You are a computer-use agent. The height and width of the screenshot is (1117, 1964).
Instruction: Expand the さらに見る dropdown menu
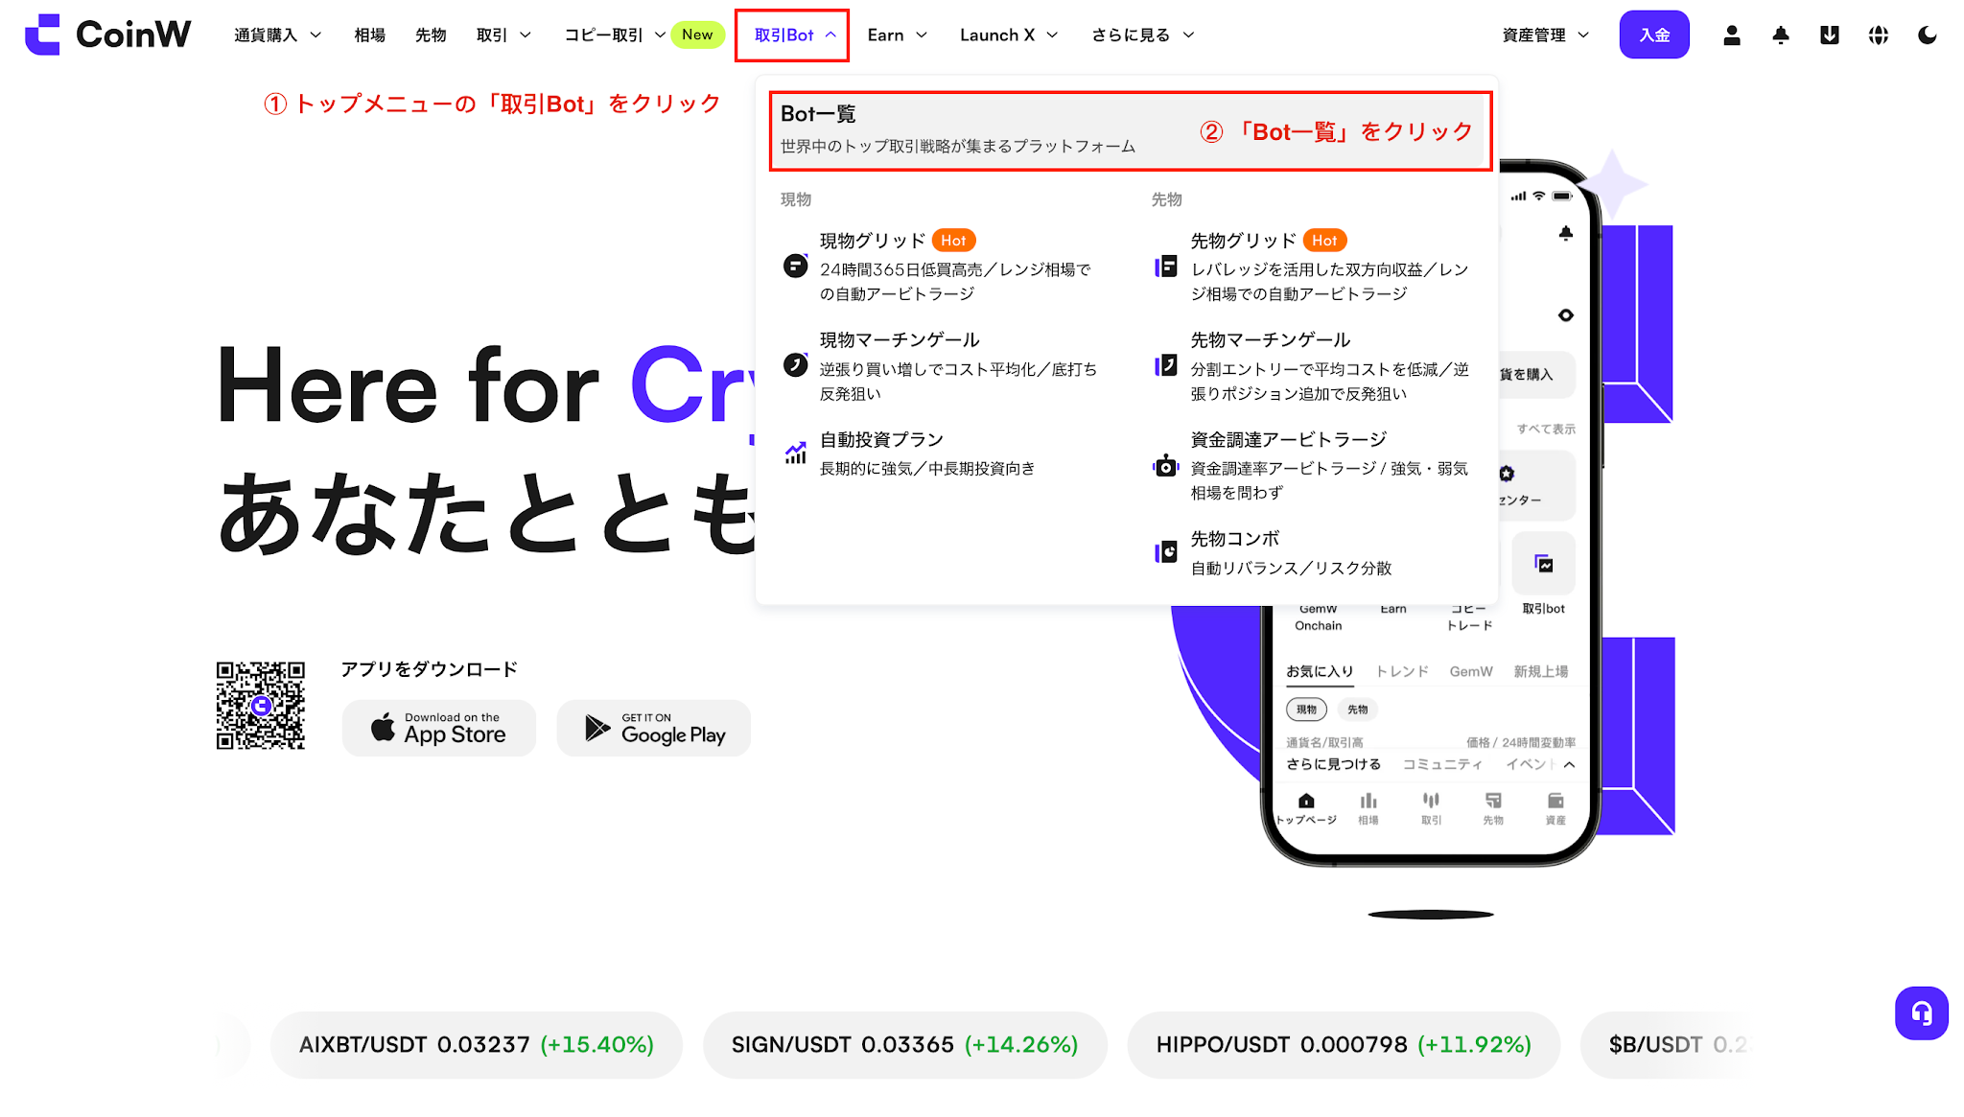1143,35
